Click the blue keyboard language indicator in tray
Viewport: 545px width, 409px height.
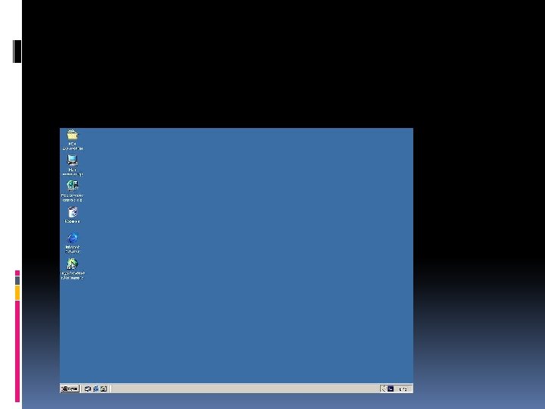point(391,389)
